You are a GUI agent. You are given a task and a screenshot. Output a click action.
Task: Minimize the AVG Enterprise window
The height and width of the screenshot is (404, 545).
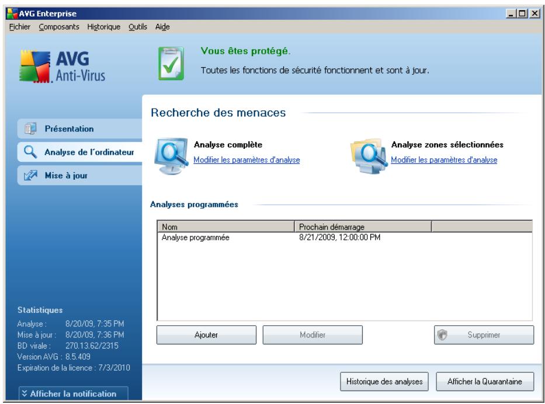pos(511,13)
